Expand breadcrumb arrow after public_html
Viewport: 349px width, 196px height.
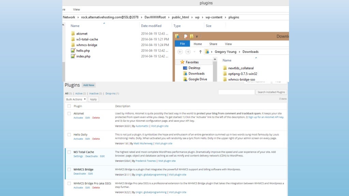[x=192, y=17]
